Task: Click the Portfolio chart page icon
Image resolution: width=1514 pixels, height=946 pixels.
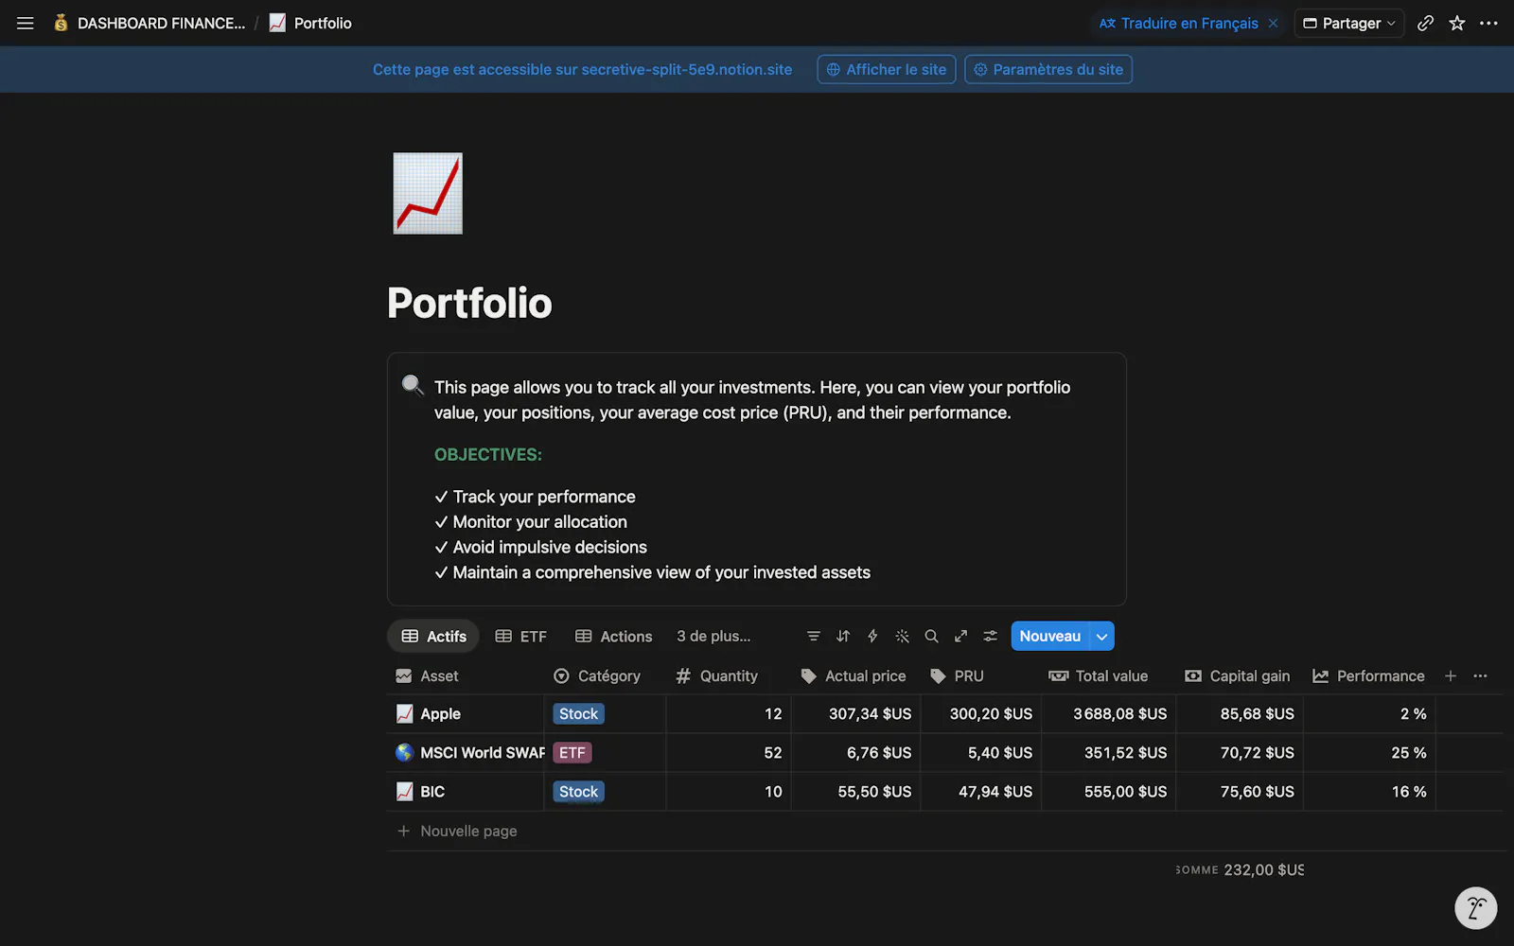Action: pyautogui.click(x=428, y=193)
